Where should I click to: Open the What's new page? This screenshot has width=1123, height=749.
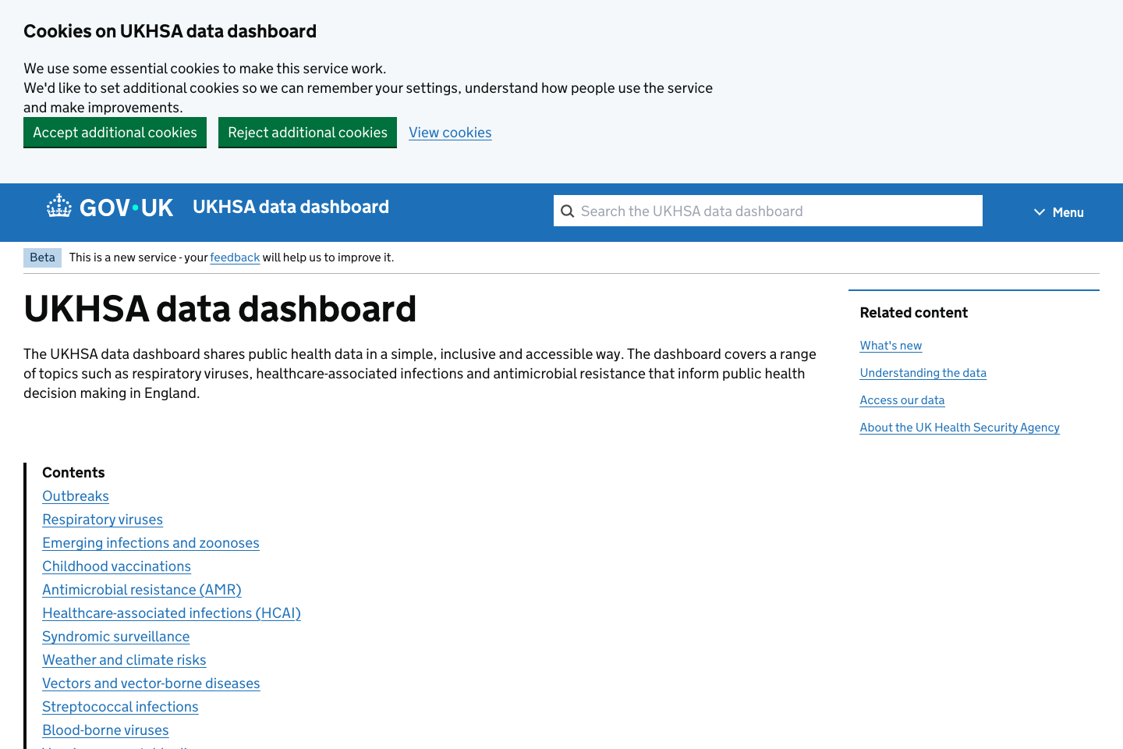891,345
